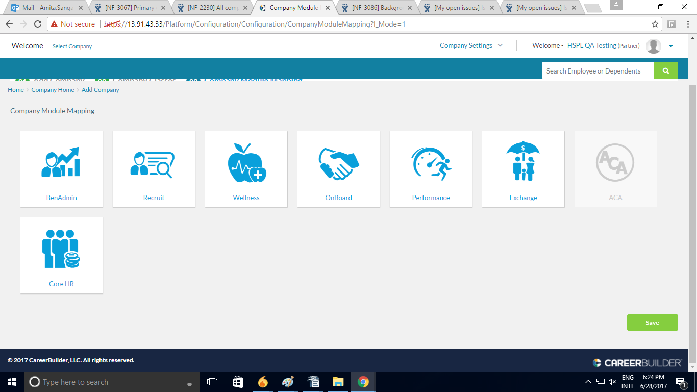Switch to the Mail - Amita.Sanga tab
This screenshot has height=392, width=697.
(x=46, y=8)
